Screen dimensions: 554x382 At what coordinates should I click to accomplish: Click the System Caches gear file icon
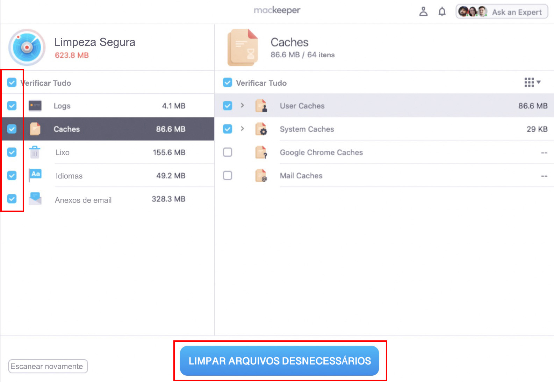(261, 129)
